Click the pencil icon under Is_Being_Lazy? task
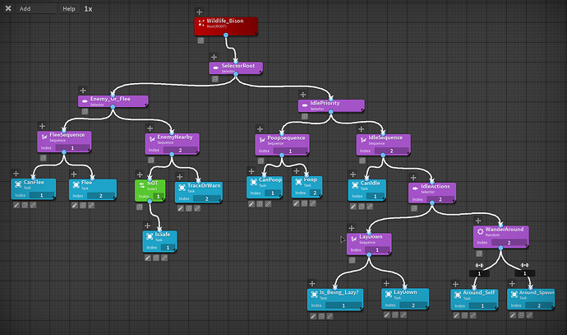This screenshot has height=335, width=567. (x=313, y=316)
